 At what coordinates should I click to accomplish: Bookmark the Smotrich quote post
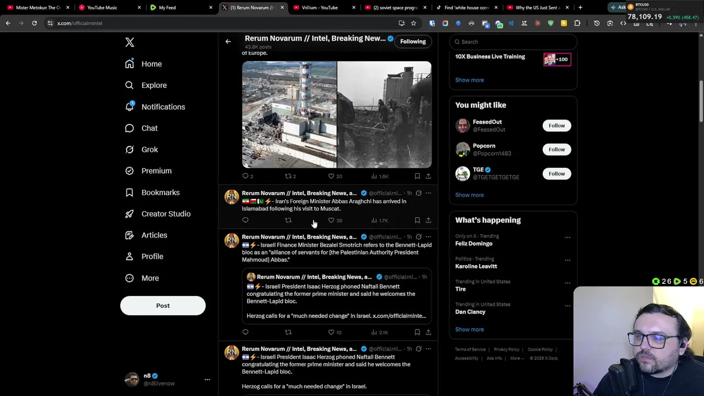(417, 332)
